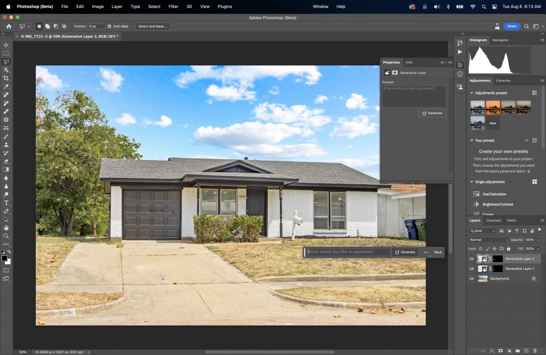Add a layer mask from Layers footer
Screen dimensions: 546x355
coord(500,351)
